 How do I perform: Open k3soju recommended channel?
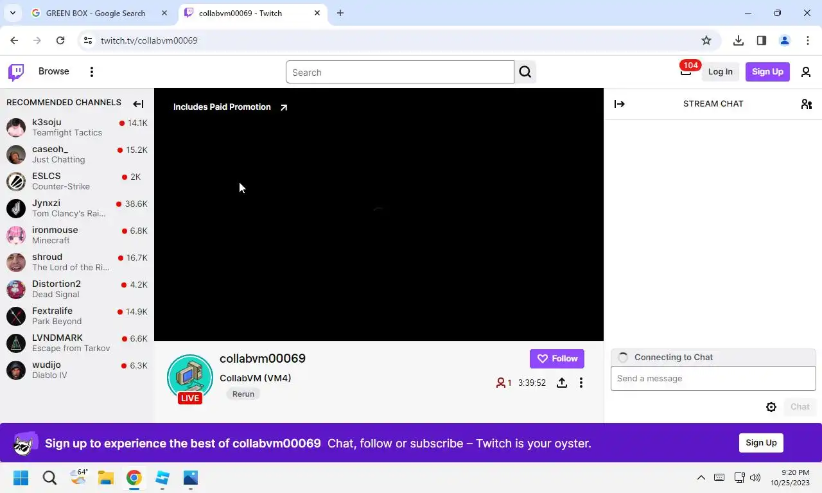tap(77, 127)
